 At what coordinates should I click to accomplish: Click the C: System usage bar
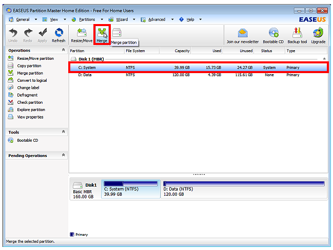(131, 184)
